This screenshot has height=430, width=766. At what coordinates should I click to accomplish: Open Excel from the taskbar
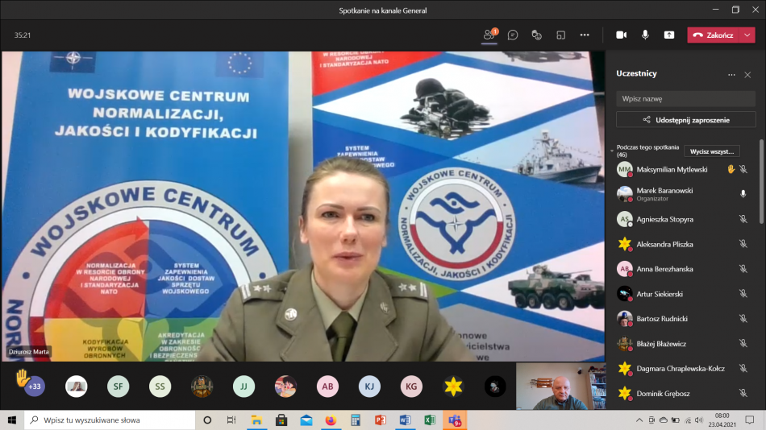click(x=430, y=420)
